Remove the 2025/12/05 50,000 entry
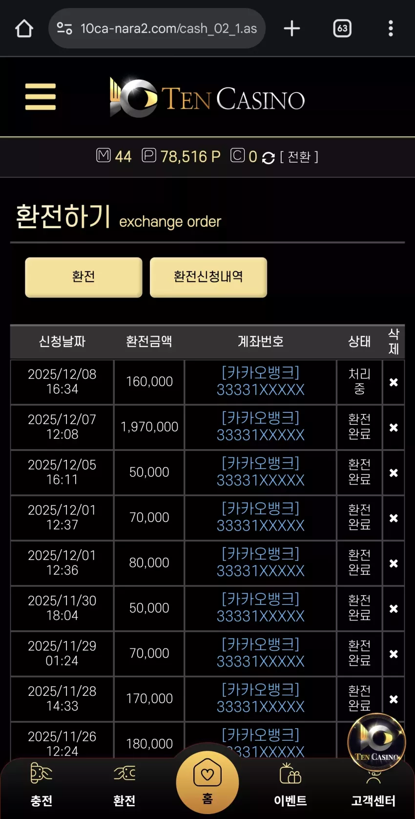Image resolution: width=415 pixels, height=819 pixels. [394, 473]
